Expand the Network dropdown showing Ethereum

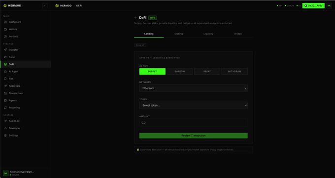193,88
